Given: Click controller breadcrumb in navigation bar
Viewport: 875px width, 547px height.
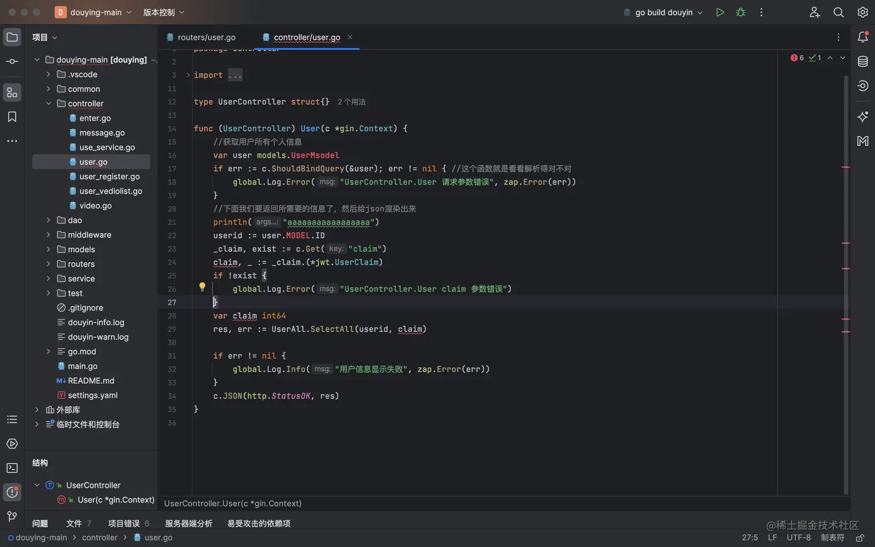Looking at the screenshot, I should coord(100,538).
